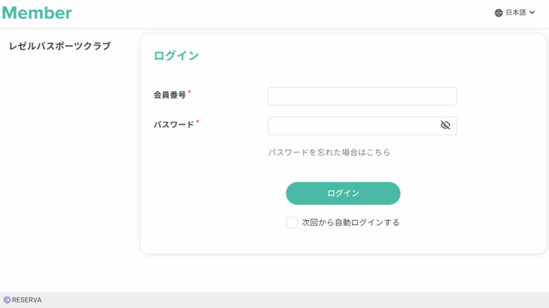Click the RESERVA copyright icon in footer
The height and width of the screenshot is (308, 549).
[x=7, y=300]
